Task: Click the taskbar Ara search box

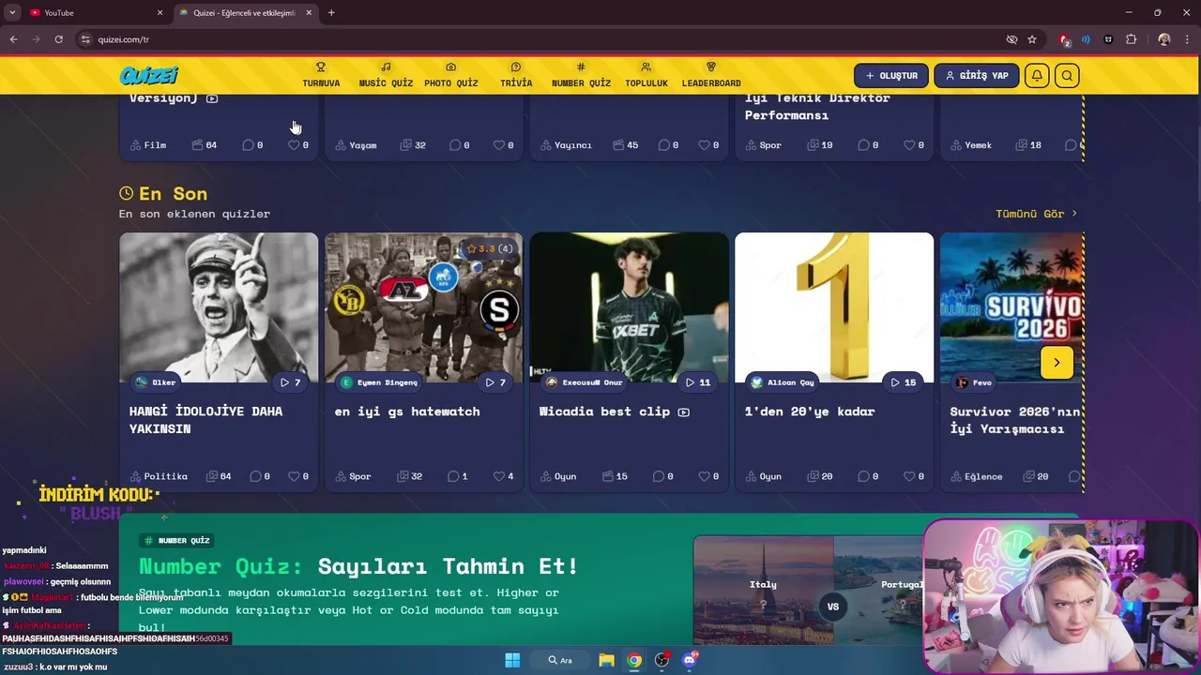Action: pyautogui.click(x=560, y=660)
